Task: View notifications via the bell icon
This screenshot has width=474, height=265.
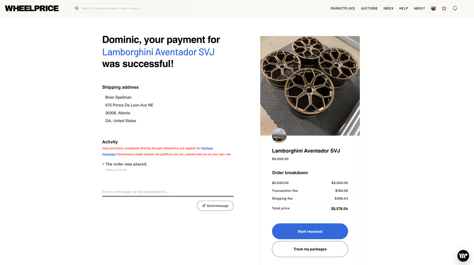Action: pyautogui.click(x=455, y=8)
